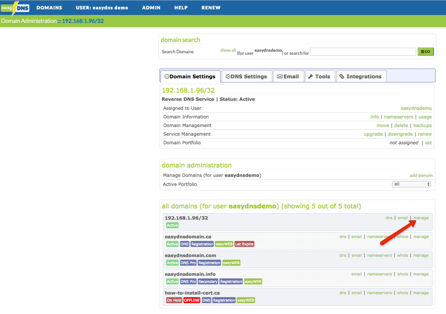Open the easydnsdomain.com domain name
Screen dimensions: 446x314
(190, 256)
